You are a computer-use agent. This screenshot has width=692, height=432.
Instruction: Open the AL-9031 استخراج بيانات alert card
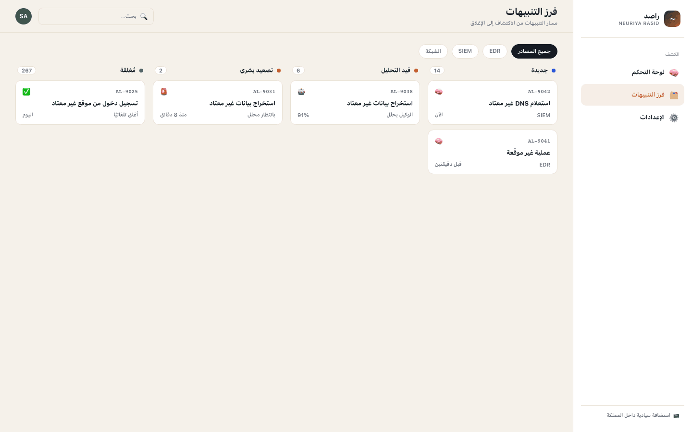tap(218, 103)
